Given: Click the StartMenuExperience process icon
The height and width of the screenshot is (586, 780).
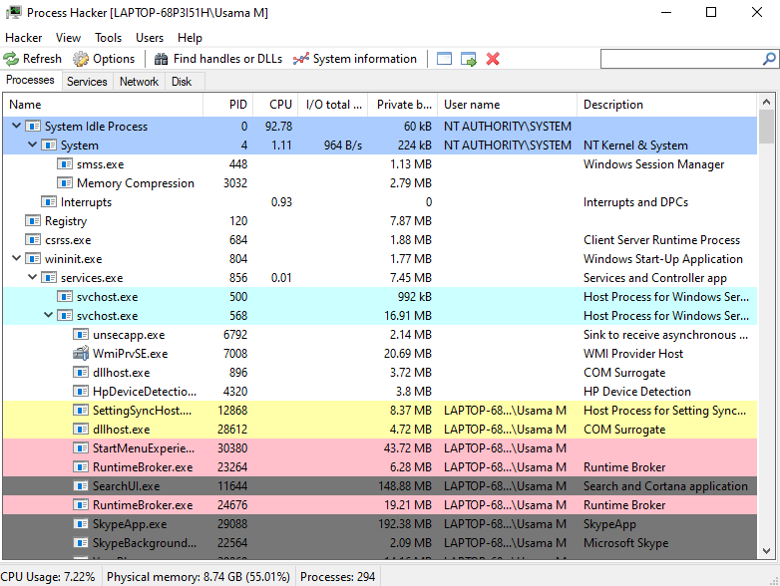Looking at the screenshot, I should [81, 447].
